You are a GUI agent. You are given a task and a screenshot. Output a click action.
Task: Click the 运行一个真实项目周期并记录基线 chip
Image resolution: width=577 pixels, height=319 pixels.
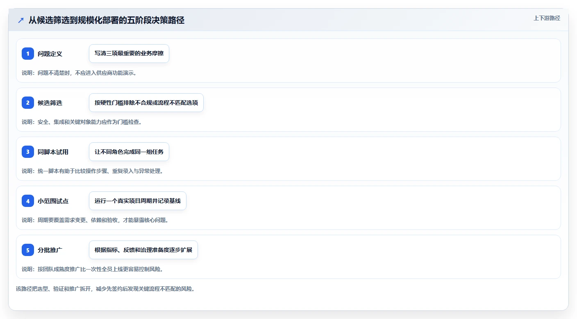click(138, 201)
